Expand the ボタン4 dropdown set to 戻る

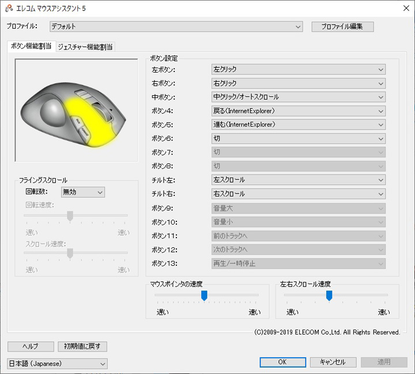pos(298,111)
